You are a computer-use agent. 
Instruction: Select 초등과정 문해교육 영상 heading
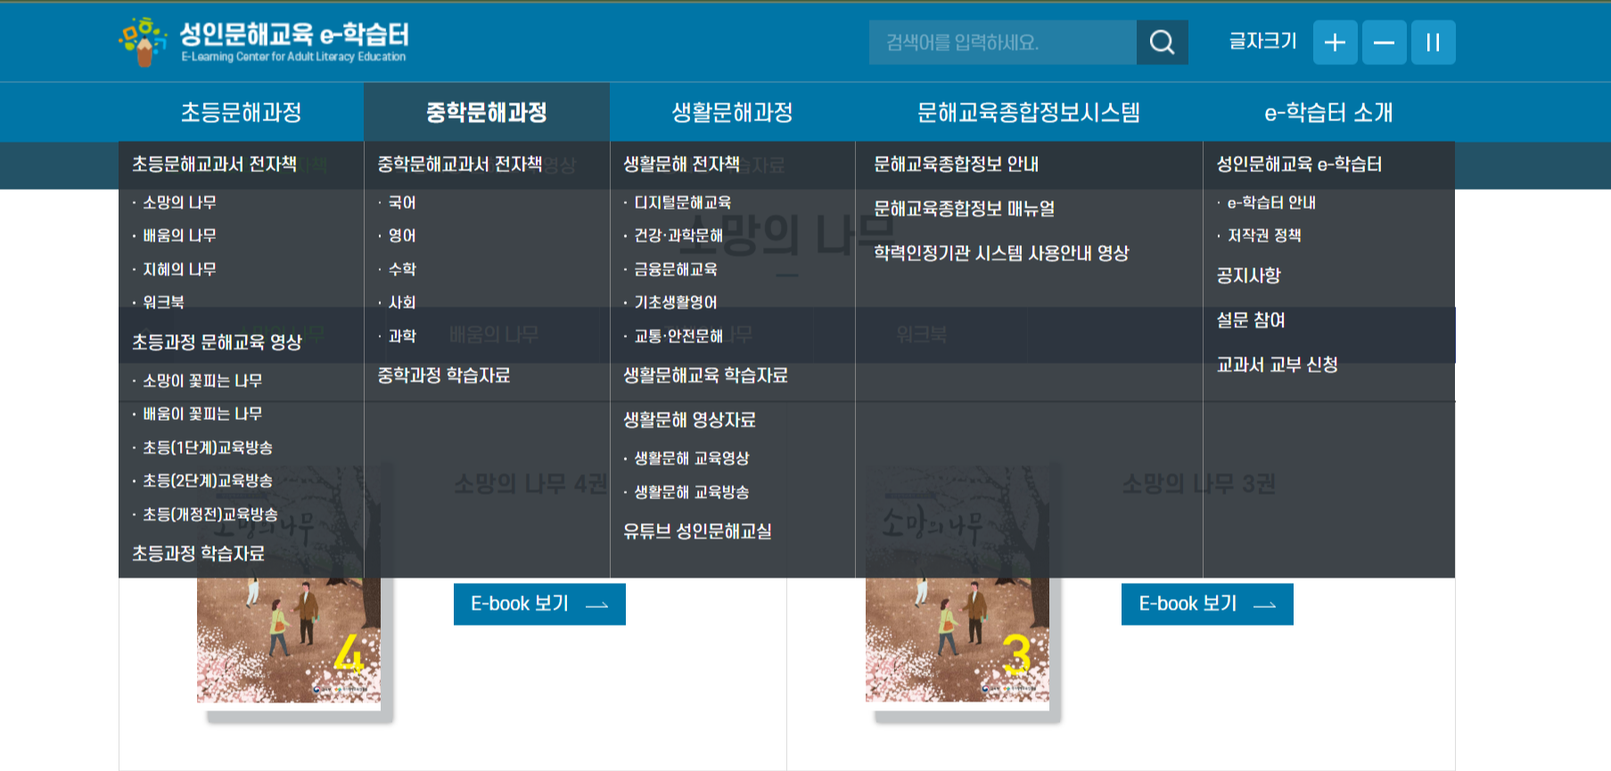pyautogui.click(x=217, y=342)
